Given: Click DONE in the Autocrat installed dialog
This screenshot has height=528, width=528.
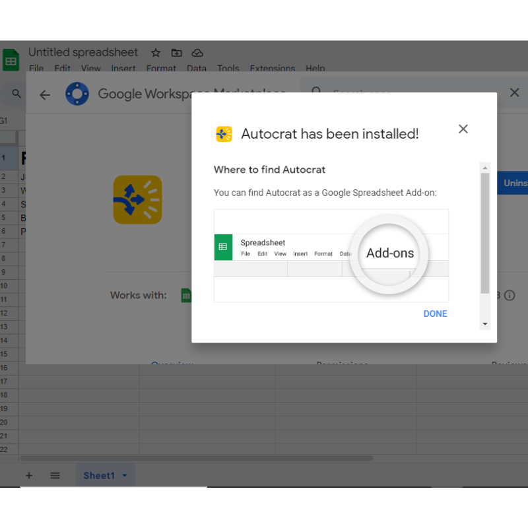Looking at the screenshot, I should 435,313.
